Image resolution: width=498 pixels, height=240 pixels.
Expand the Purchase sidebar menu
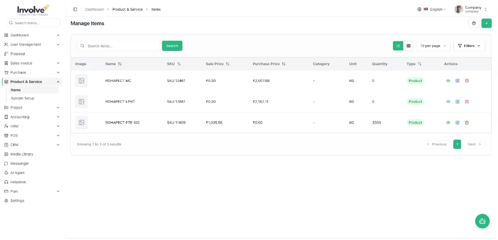click(x=32, y=73)
